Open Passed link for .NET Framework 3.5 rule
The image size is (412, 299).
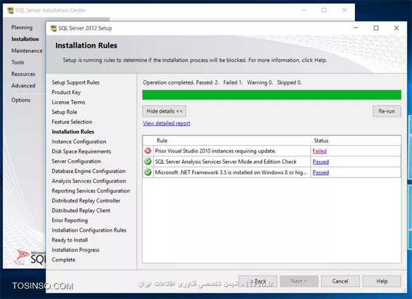pyautogui.click(x=321, y=173)
